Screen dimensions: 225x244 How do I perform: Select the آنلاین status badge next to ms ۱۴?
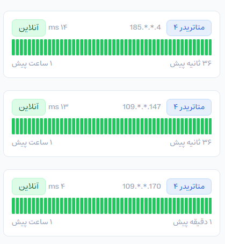tap(28, 28)
